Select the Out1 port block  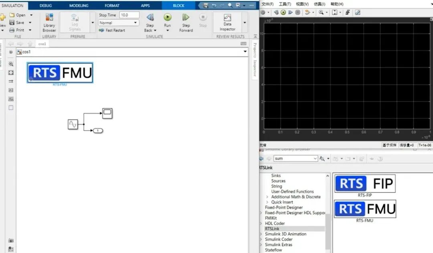click(98, 130)
